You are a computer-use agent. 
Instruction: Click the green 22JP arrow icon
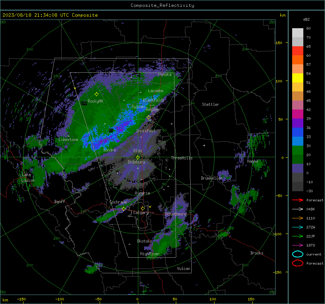click(298, 236)
